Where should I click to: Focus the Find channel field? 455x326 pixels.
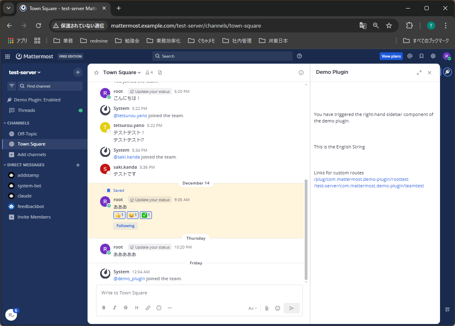click(50, 86)
